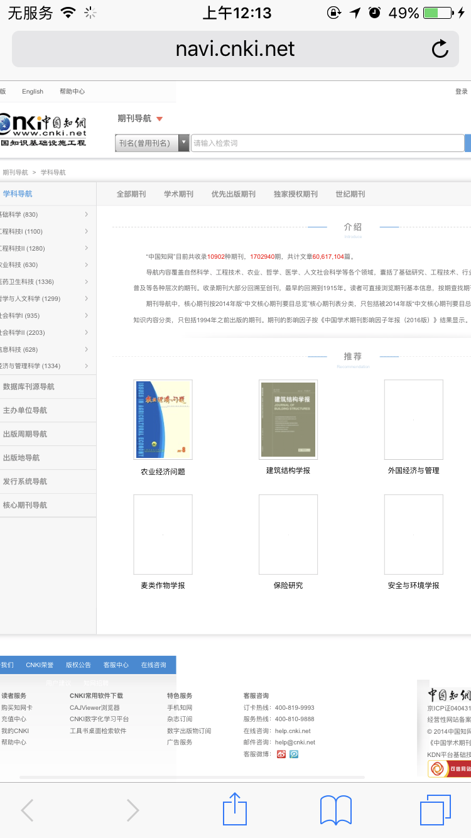This screenshot has width=471, height=838.
Task: Focus the 请输入检索词 search box
Action: (327, 143)
